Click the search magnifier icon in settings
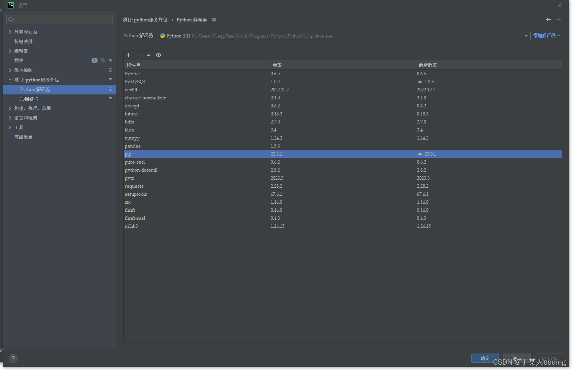 (11, 19)
